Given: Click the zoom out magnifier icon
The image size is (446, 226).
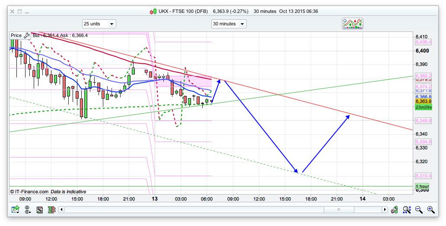Looking at the screenshot, I should point(418,210).
